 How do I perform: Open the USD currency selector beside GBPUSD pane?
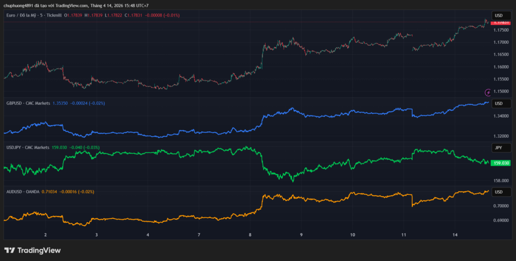click(498, 104)
